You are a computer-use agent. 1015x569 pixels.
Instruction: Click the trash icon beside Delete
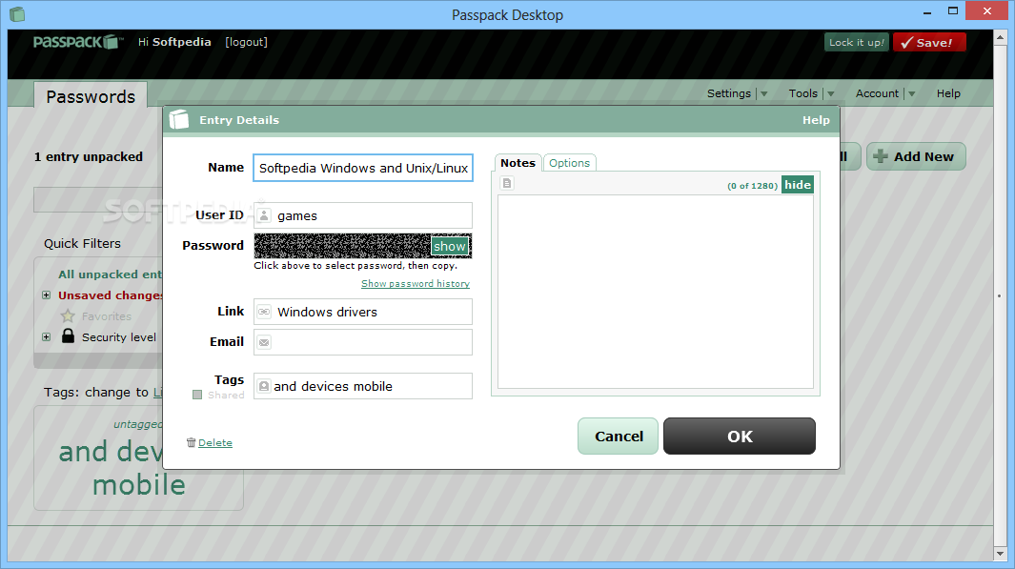coord(191,443)
